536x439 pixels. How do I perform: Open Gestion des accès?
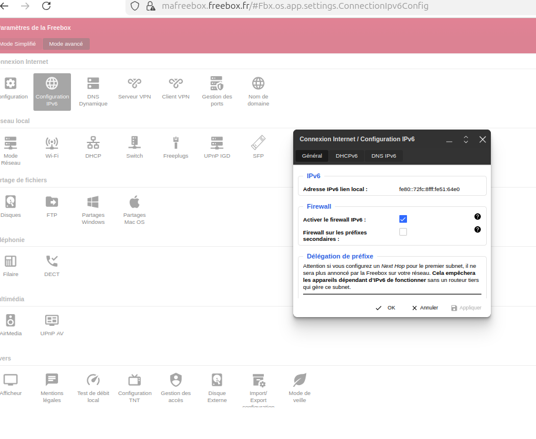click(x=176, y=388)
